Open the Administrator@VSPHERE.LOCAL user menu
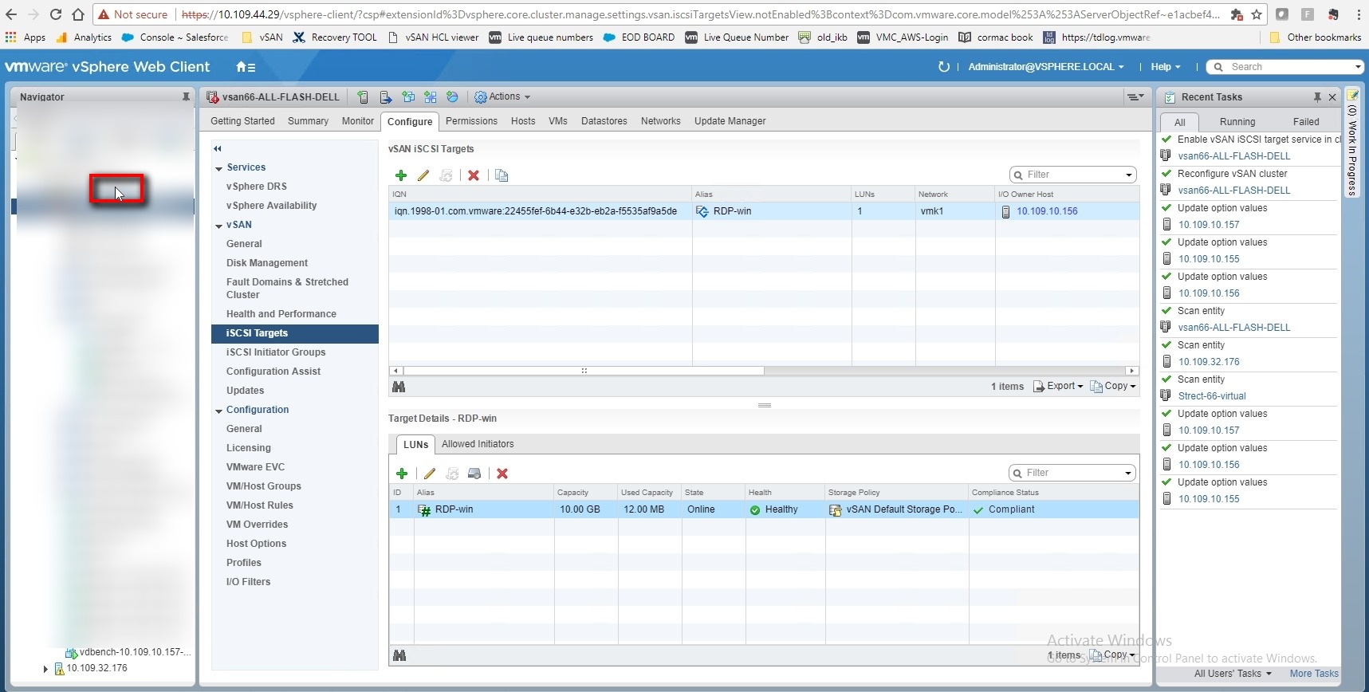1369x692 pixels. click(1045, 67)
